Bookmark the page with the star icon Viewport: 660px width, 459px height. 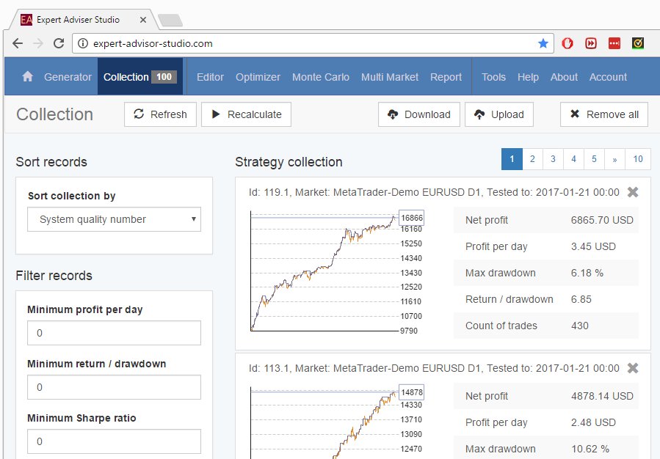543,43
